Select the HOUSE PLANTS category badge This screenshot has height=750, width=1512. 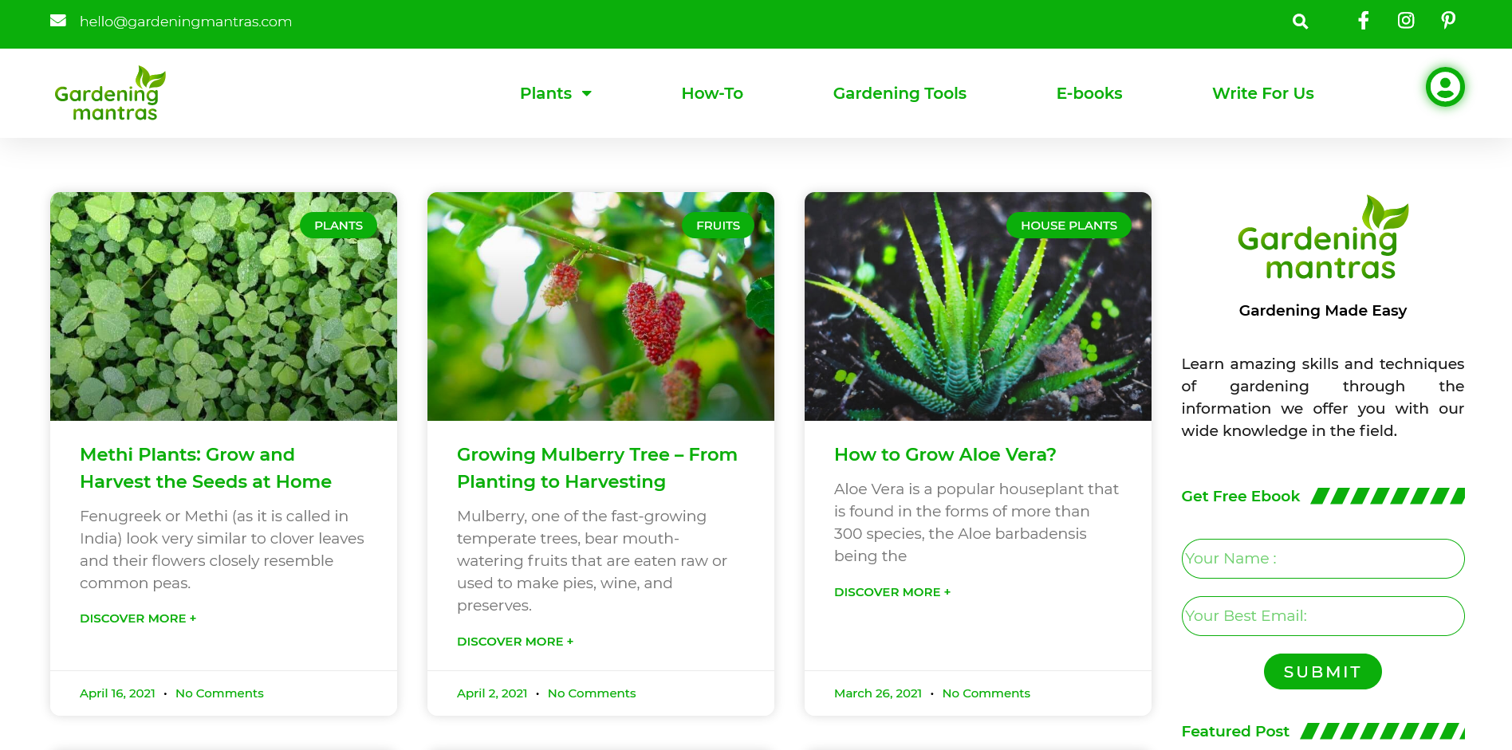(x=1069, y=226)
